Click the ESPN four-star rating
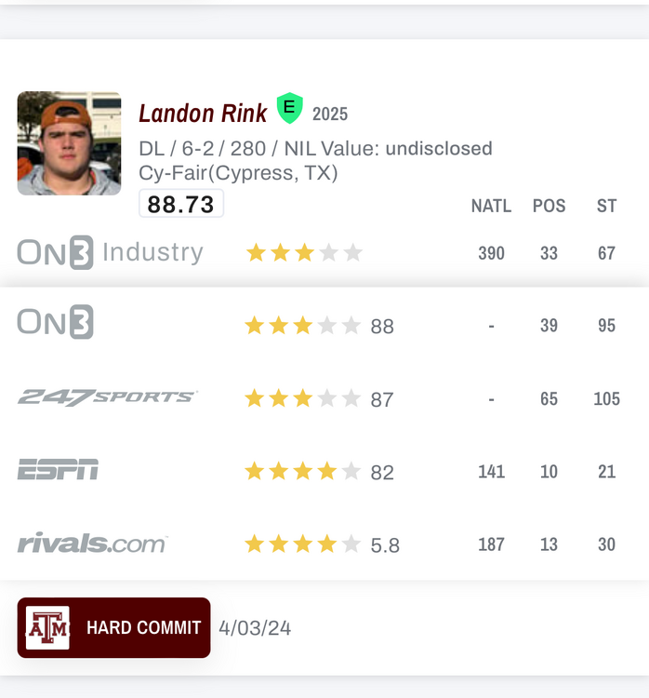This screenshot has width=649, height=698. tap(303, 472)
